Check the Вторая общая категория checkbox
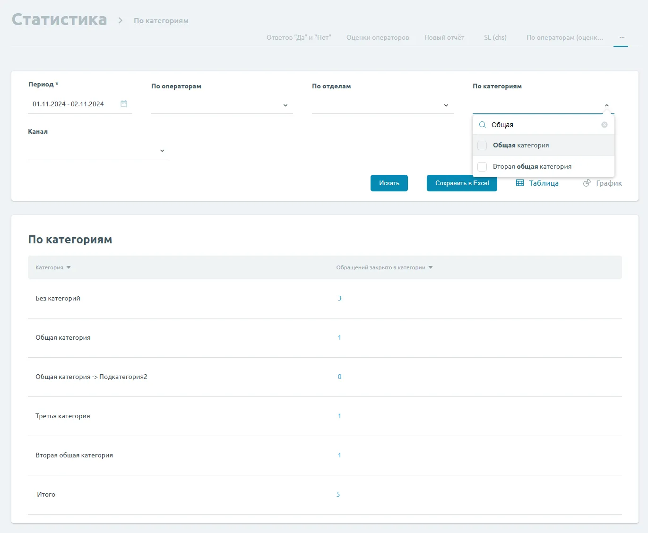The width and height of the screenshot is (648, 533). (x=482, y=167)
